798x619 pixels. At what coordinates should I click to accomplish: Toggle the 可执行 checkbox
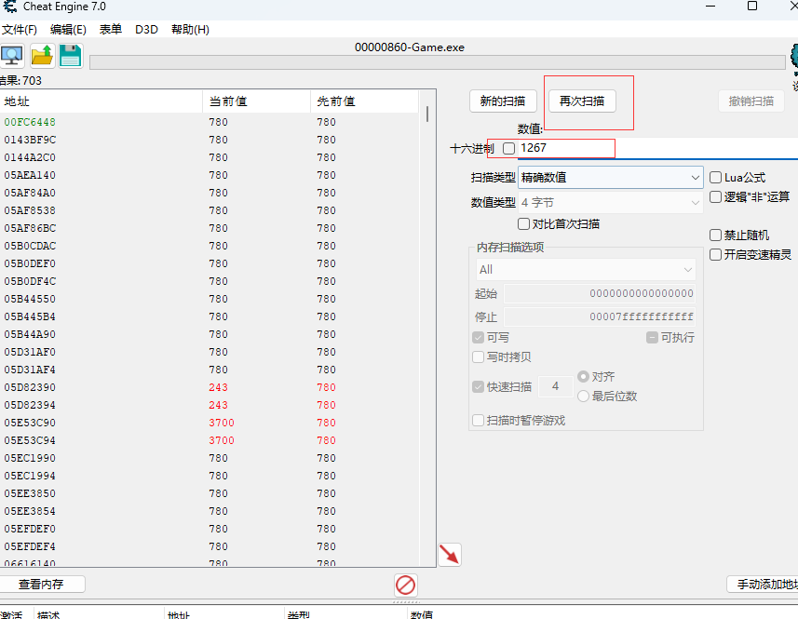pyautogui.click(x=652, y=337)
